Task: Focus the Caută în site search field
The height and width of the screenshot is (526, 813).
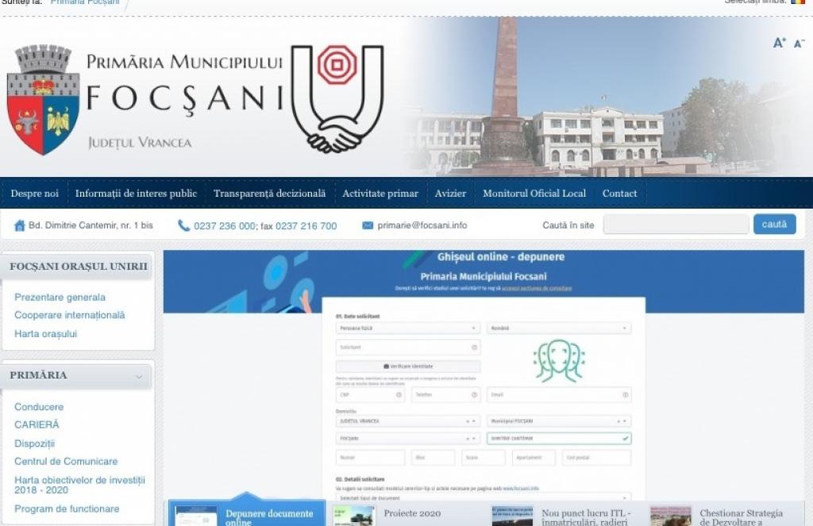Action: point(676,225)
